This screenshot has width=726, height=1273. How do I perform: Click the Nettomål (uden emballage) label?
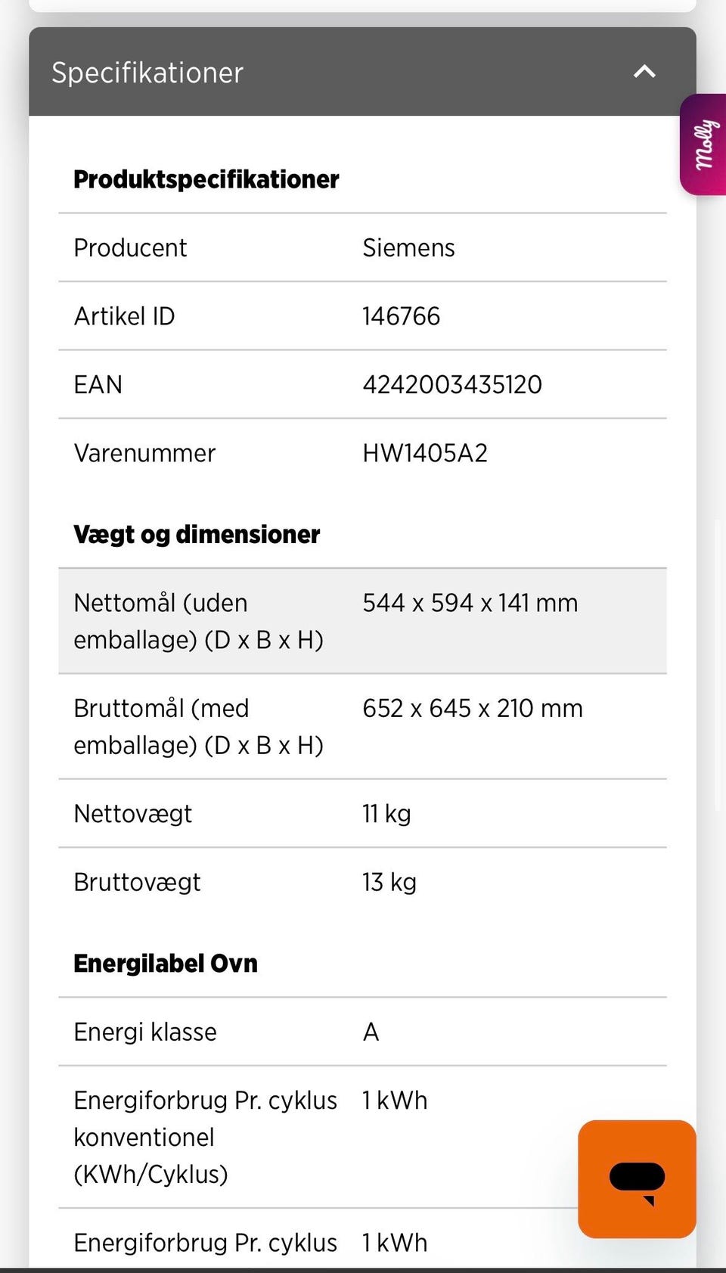(198, 621)
